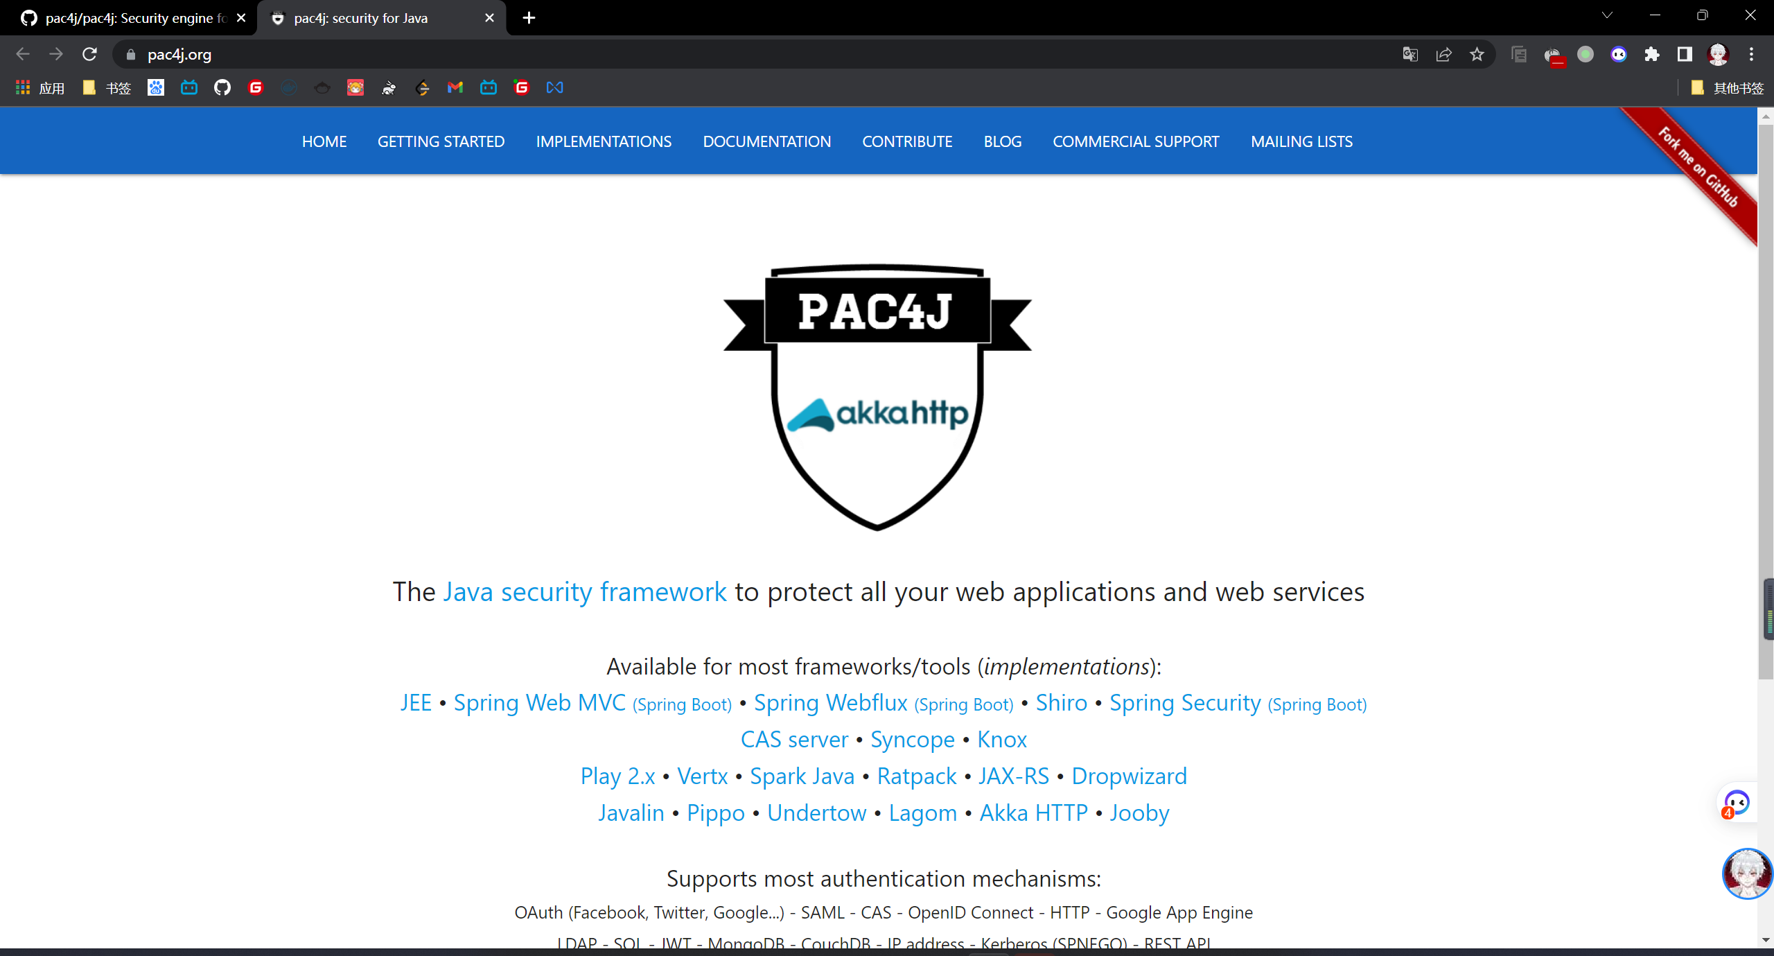Viewport: 1774px width, 956px height.
Task: Open the 其他书签 bookmarks folder
Action: pyautogui.click(x=1728, y=87)
